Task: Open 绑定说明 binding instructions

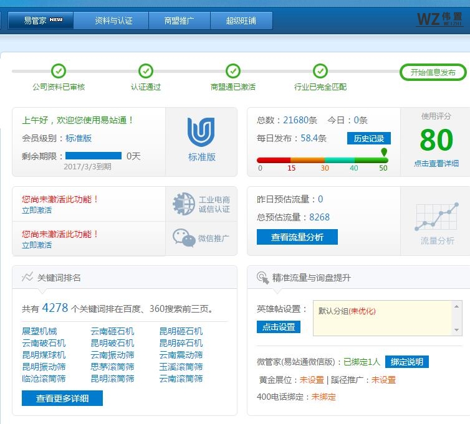Action: click(x=407, y=362)
